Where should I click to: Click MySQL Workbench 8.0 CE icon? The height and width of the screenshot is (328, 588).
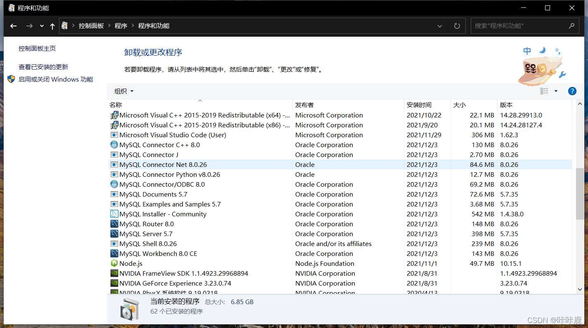point(114,253)
